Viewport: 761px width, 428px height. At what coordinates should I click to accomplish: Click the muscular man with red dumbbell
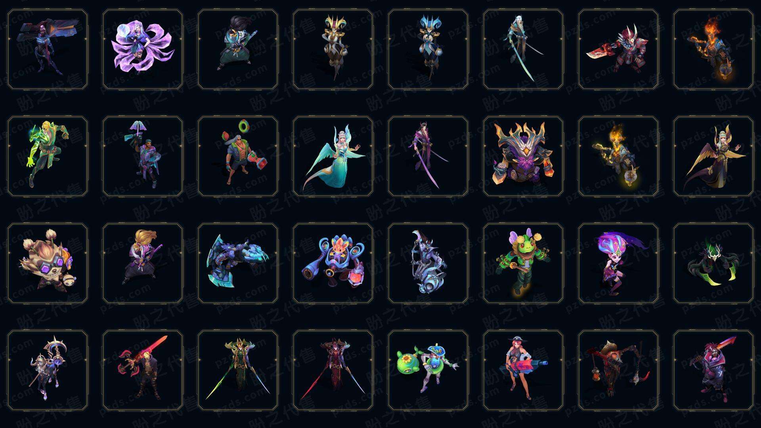point(238,156)
